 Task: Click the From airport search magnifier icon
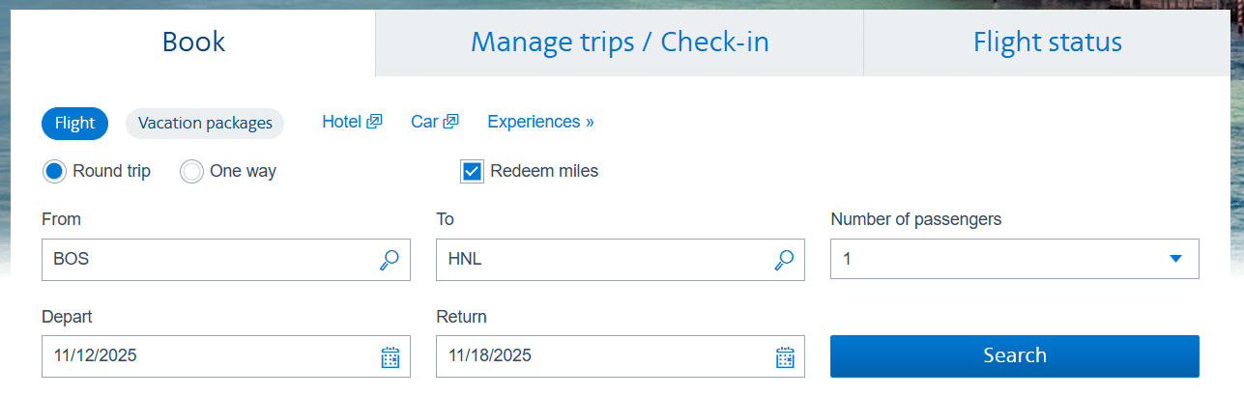coord(390,260)
